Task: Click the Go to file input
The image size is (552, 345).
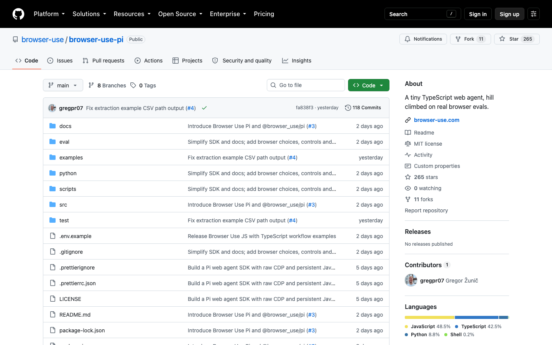Action: tap(306, 85)
